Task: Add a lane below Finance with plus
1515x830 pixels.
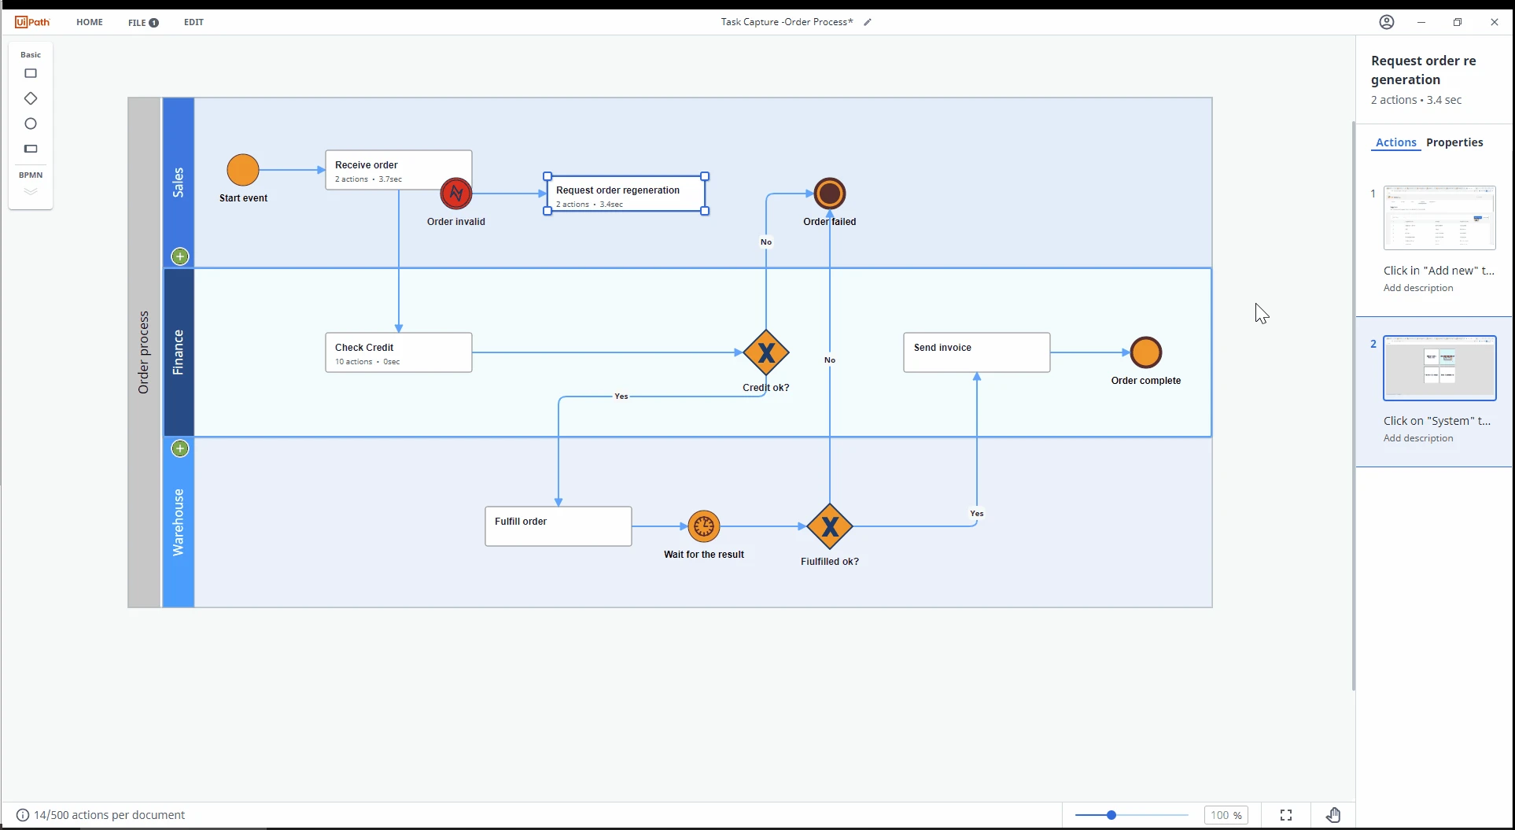Action: click(180, 448)
